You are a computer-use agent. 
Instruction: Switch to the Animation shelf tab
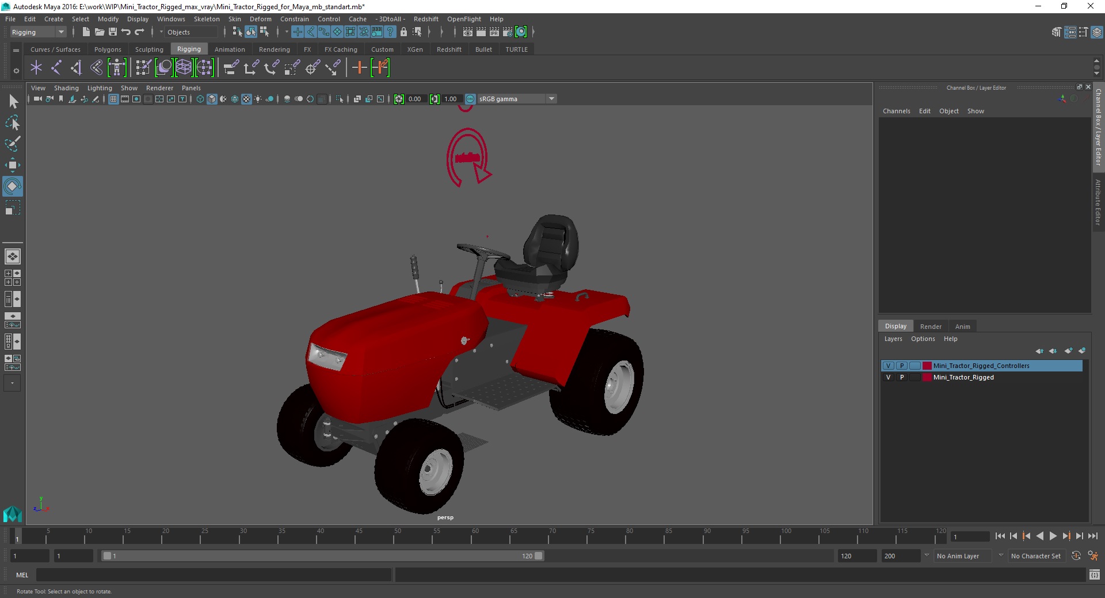tap(230, 49)
